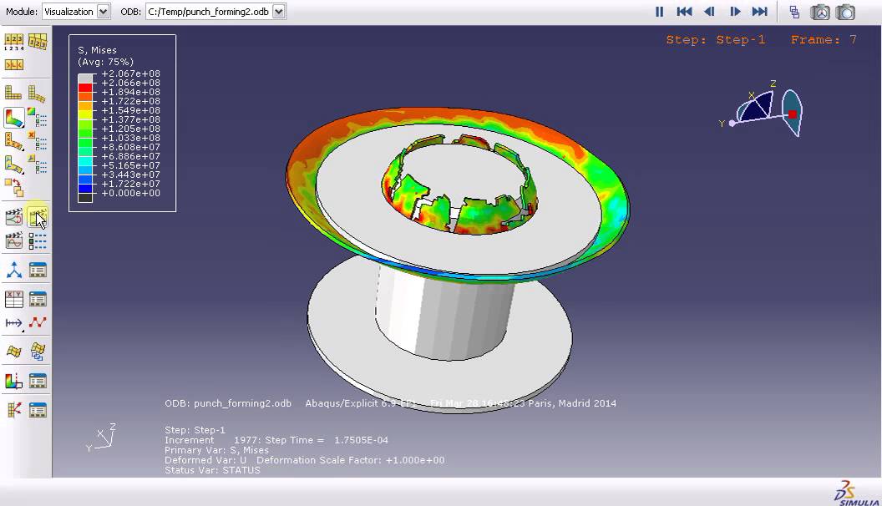Toggle Allow Multiple Plot States
882x506 pixels.
(x=13, y=187)
